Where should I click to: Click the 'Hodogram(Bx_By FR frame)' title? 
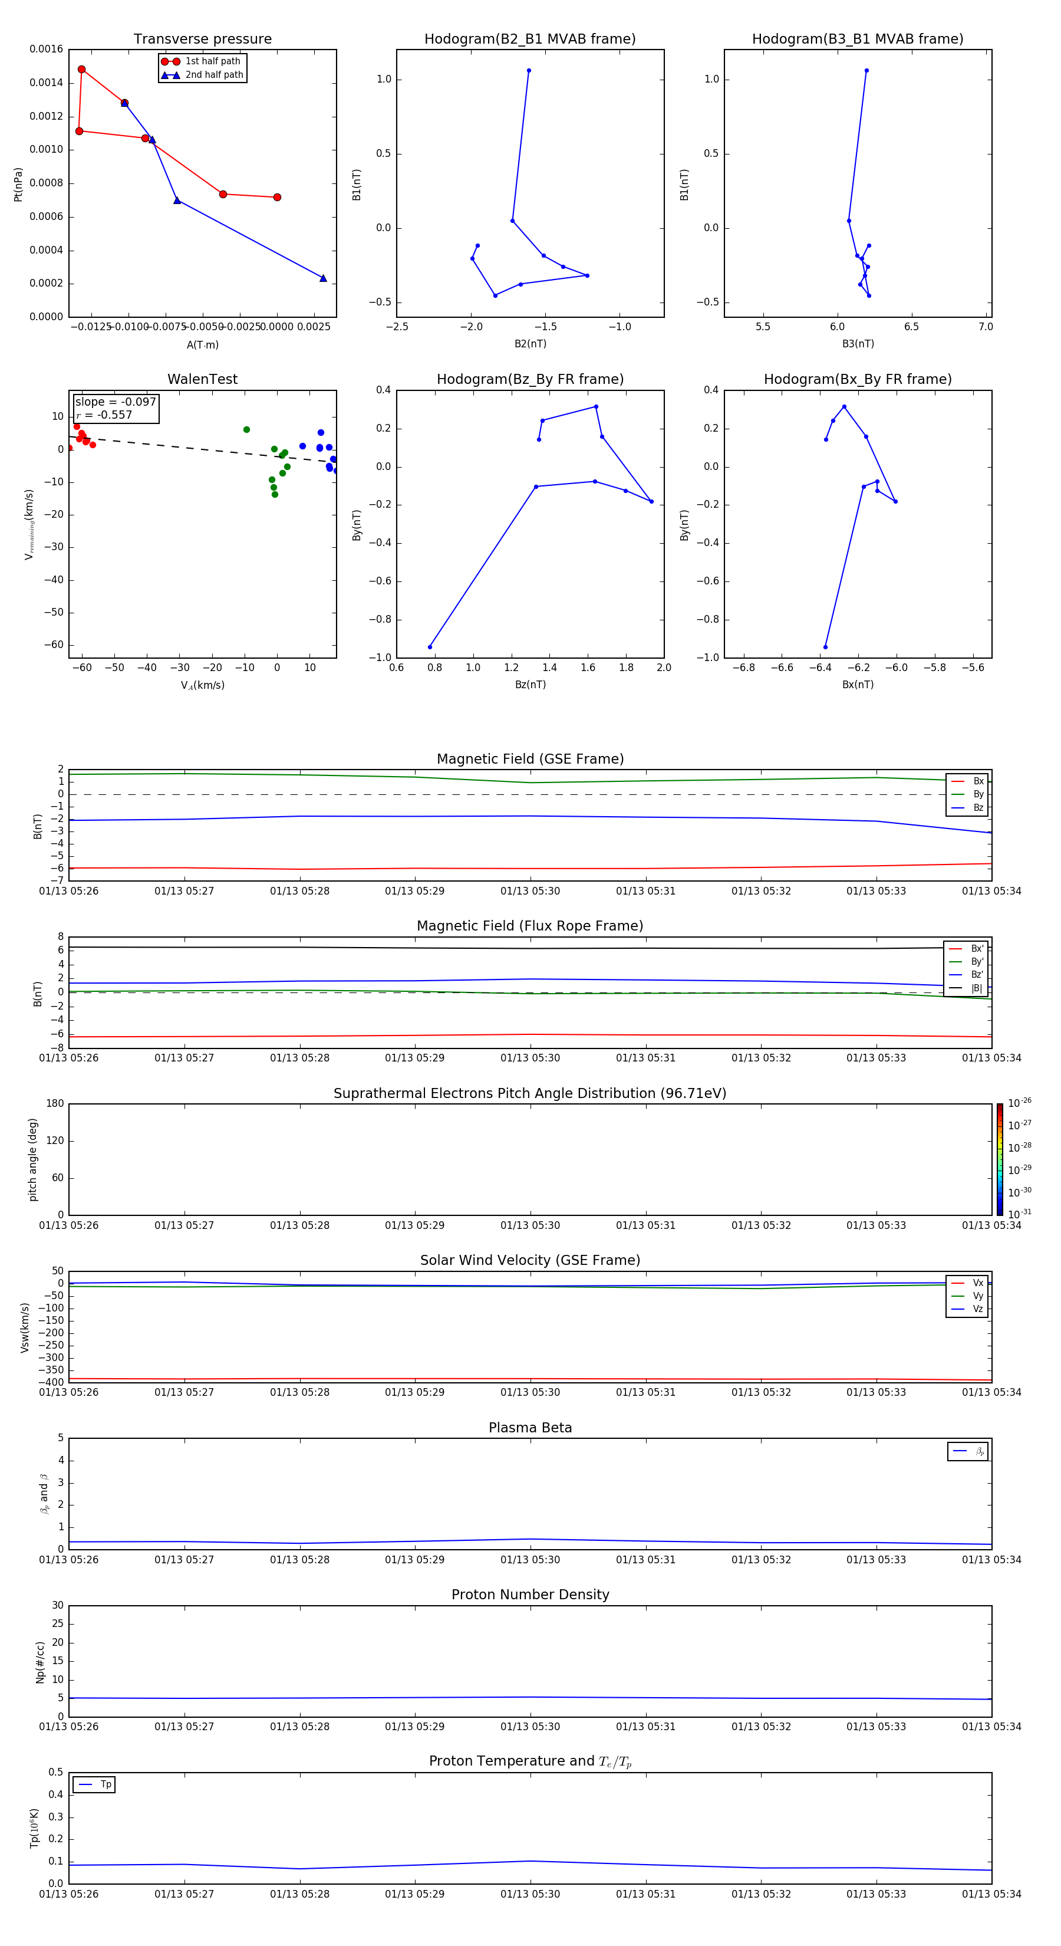point(858,379)
